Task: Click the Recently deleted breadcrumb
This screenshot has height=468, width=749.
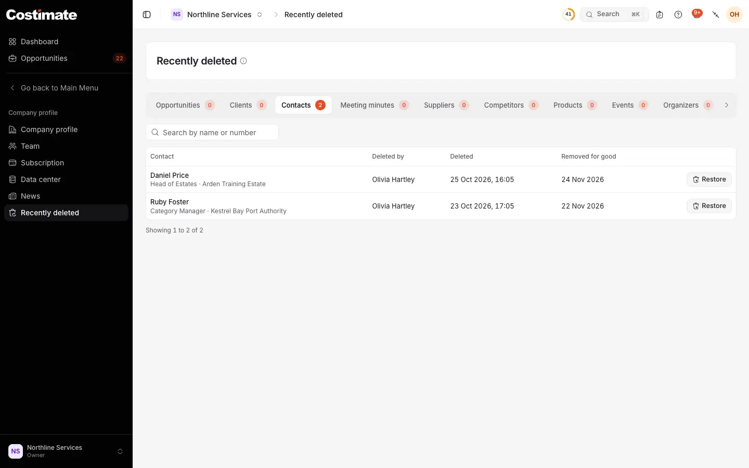Action: [314, 15]
